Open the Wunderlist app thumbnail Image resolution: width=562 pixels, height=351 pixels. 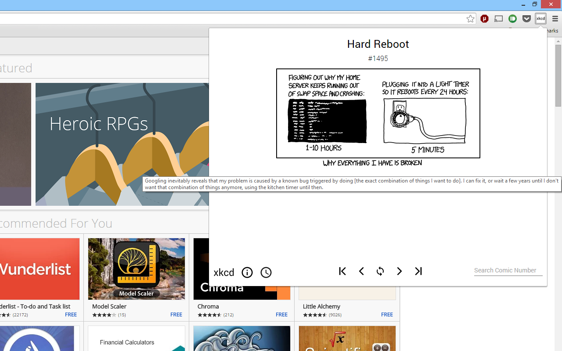click(x=40, y=269)
